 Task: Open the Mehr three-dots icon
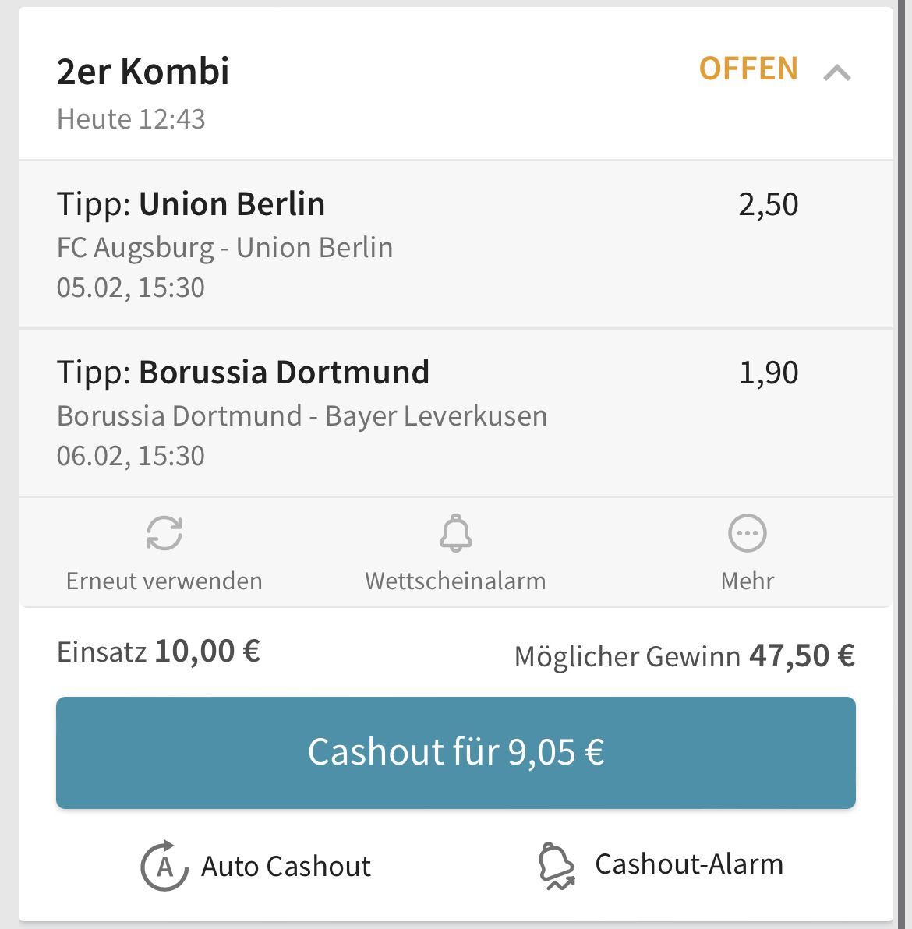tap(747, 532)
